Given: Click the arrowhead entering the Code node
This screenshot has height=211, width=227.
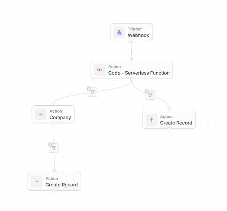Looking at the screenshot, I should [132, 59].
